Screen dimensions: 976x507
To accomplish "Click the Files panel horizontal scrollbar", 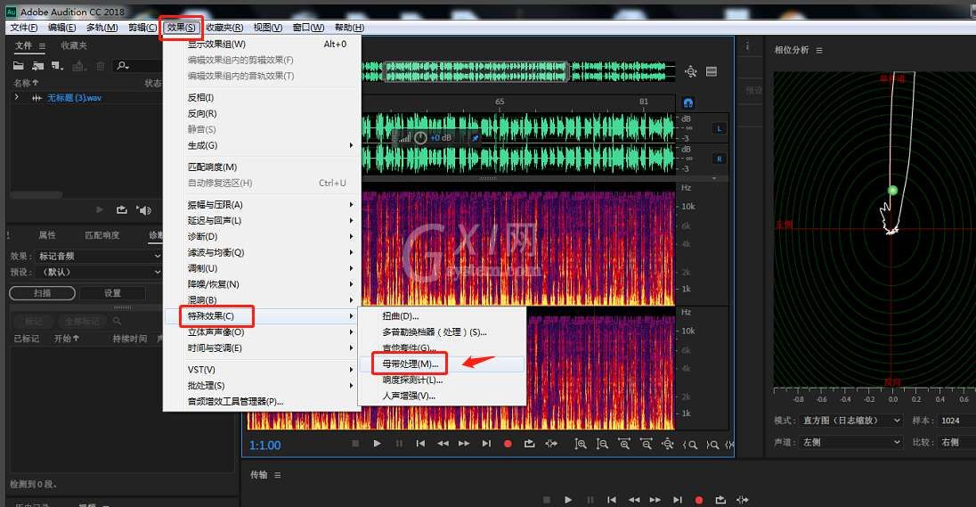I will pyautogui.click(x=37, y=195).
